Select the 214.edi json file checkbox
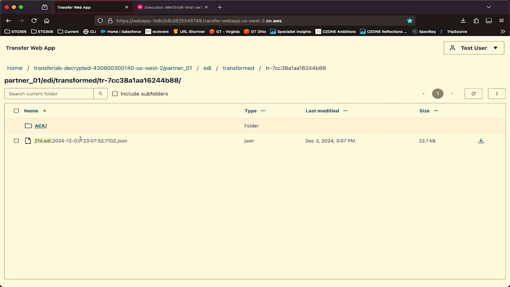510x287 pixels. (x=16, y=141)
